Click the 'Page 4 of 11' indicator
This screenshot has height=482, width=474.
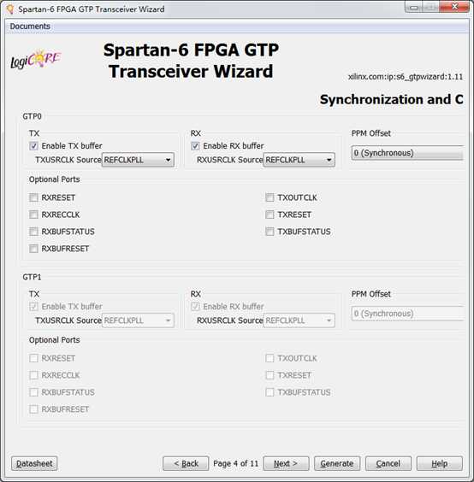[x=236, y=463]
